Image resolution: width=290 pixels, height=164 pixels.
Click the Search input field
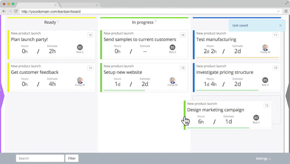(40, 158)
